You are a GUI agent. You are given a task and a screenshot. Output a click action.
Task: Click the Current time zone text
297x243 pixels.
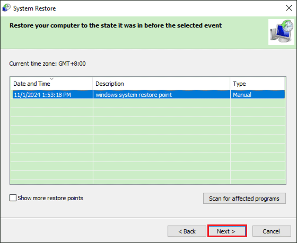[48, 64]
